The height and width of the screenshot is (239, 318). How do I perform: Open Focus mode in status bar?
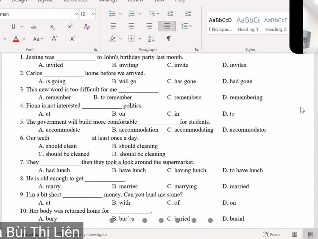[x=272, y=234]
